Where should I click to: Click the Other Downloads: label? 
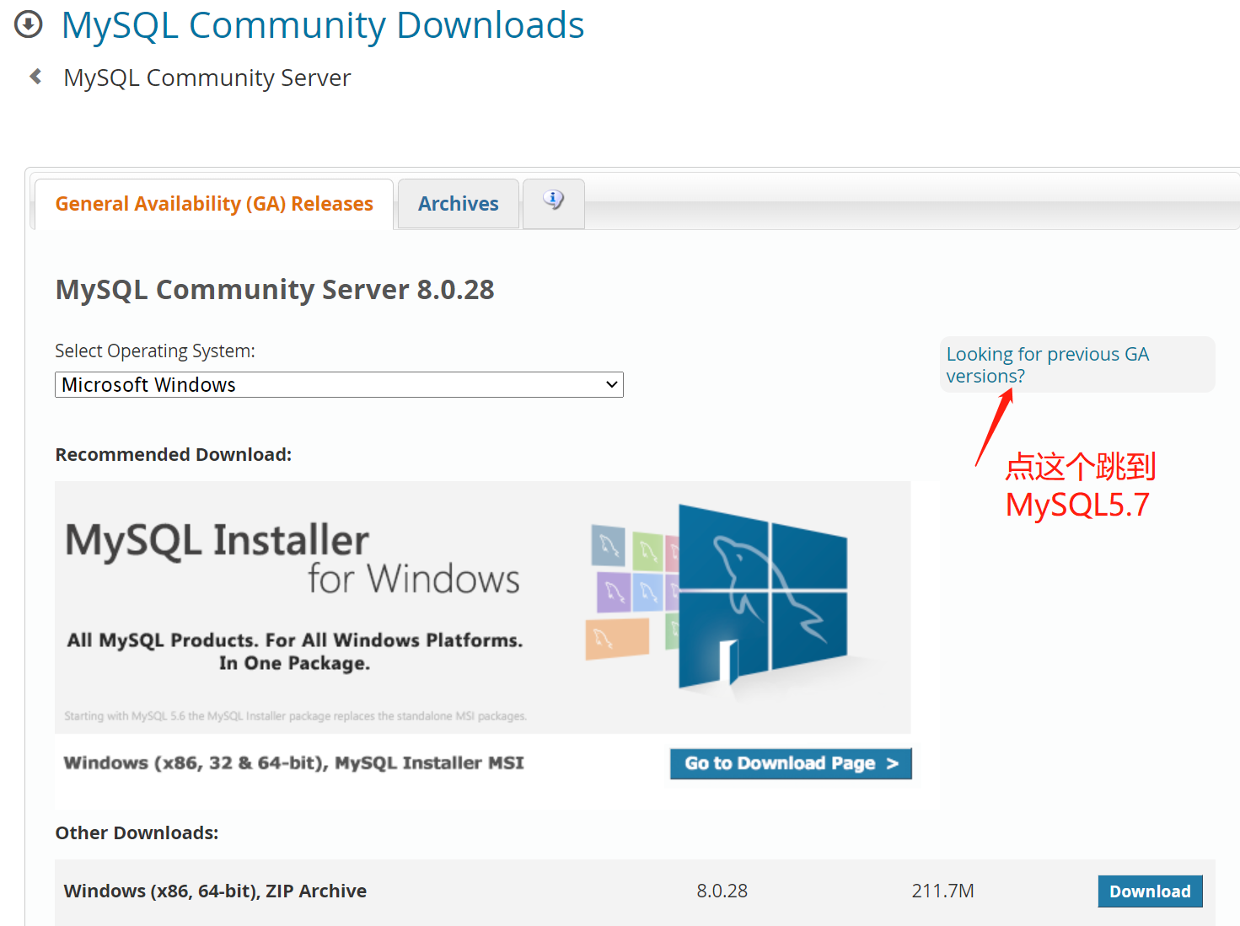pyautogui.click(x=137, y=833)
